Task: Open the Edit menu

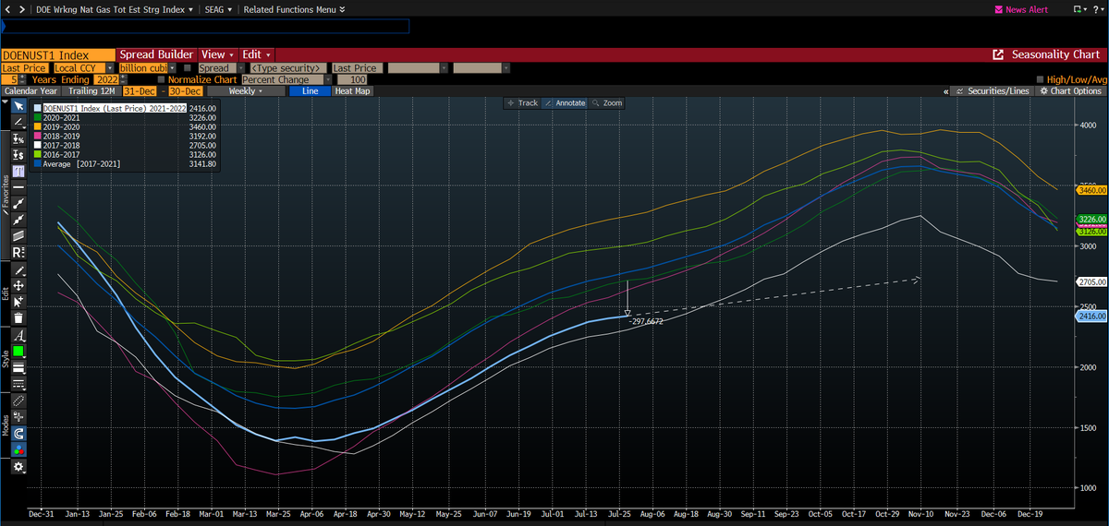Action: [x=255, y=54]
